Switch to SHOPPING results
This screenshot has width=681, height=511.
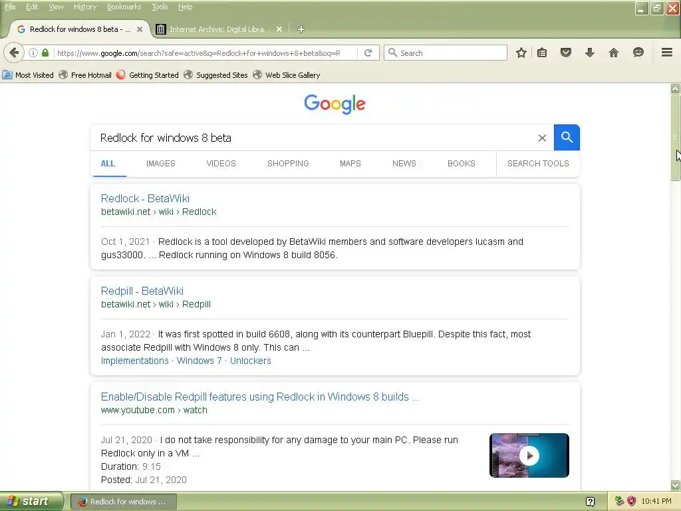288,164
